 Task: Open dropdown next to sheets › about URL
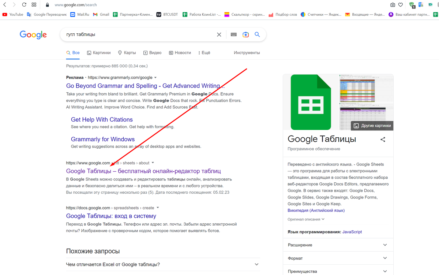point(153,163)
